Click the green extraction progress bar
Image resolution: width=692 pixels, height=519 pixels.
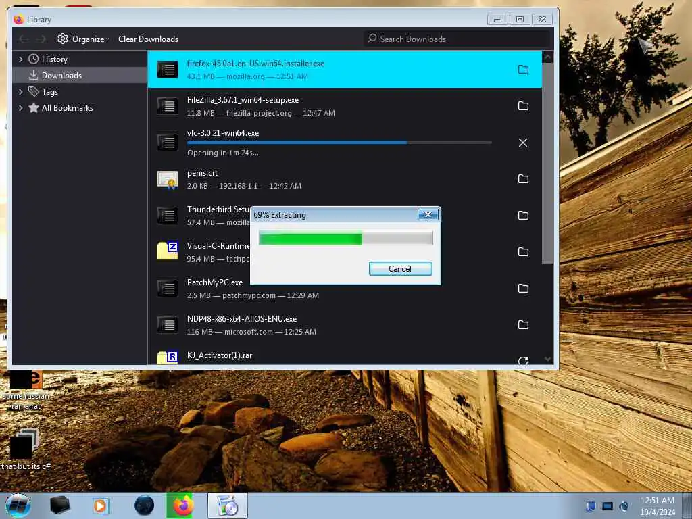(345, 238)
